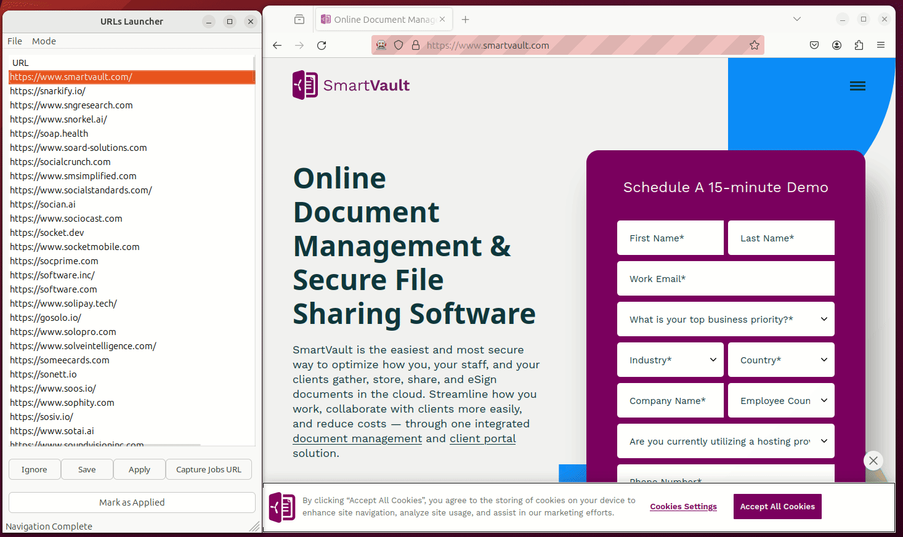The height and width of the screenshot is (537, 903).
Task: Expand the Country dropdown
Action: click(x=781, y=360)
